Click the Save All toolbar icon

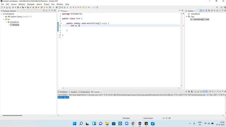[10, 7]
